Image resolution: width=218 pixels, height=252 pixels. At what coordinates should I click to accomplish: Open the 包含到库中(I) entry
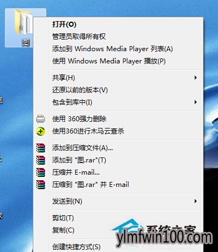click(72, 102)
